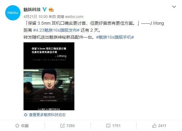Enlarge the J.Wong poster image
This screenshot has width=182, height=131.
click(x=49, y=76)
